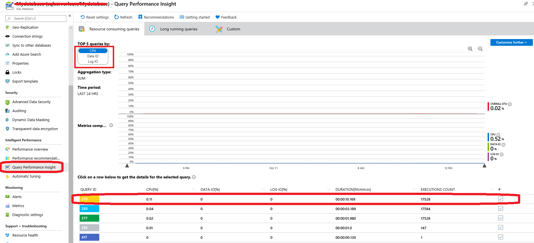Click left time range slider handle

click(x=127, y=166)
